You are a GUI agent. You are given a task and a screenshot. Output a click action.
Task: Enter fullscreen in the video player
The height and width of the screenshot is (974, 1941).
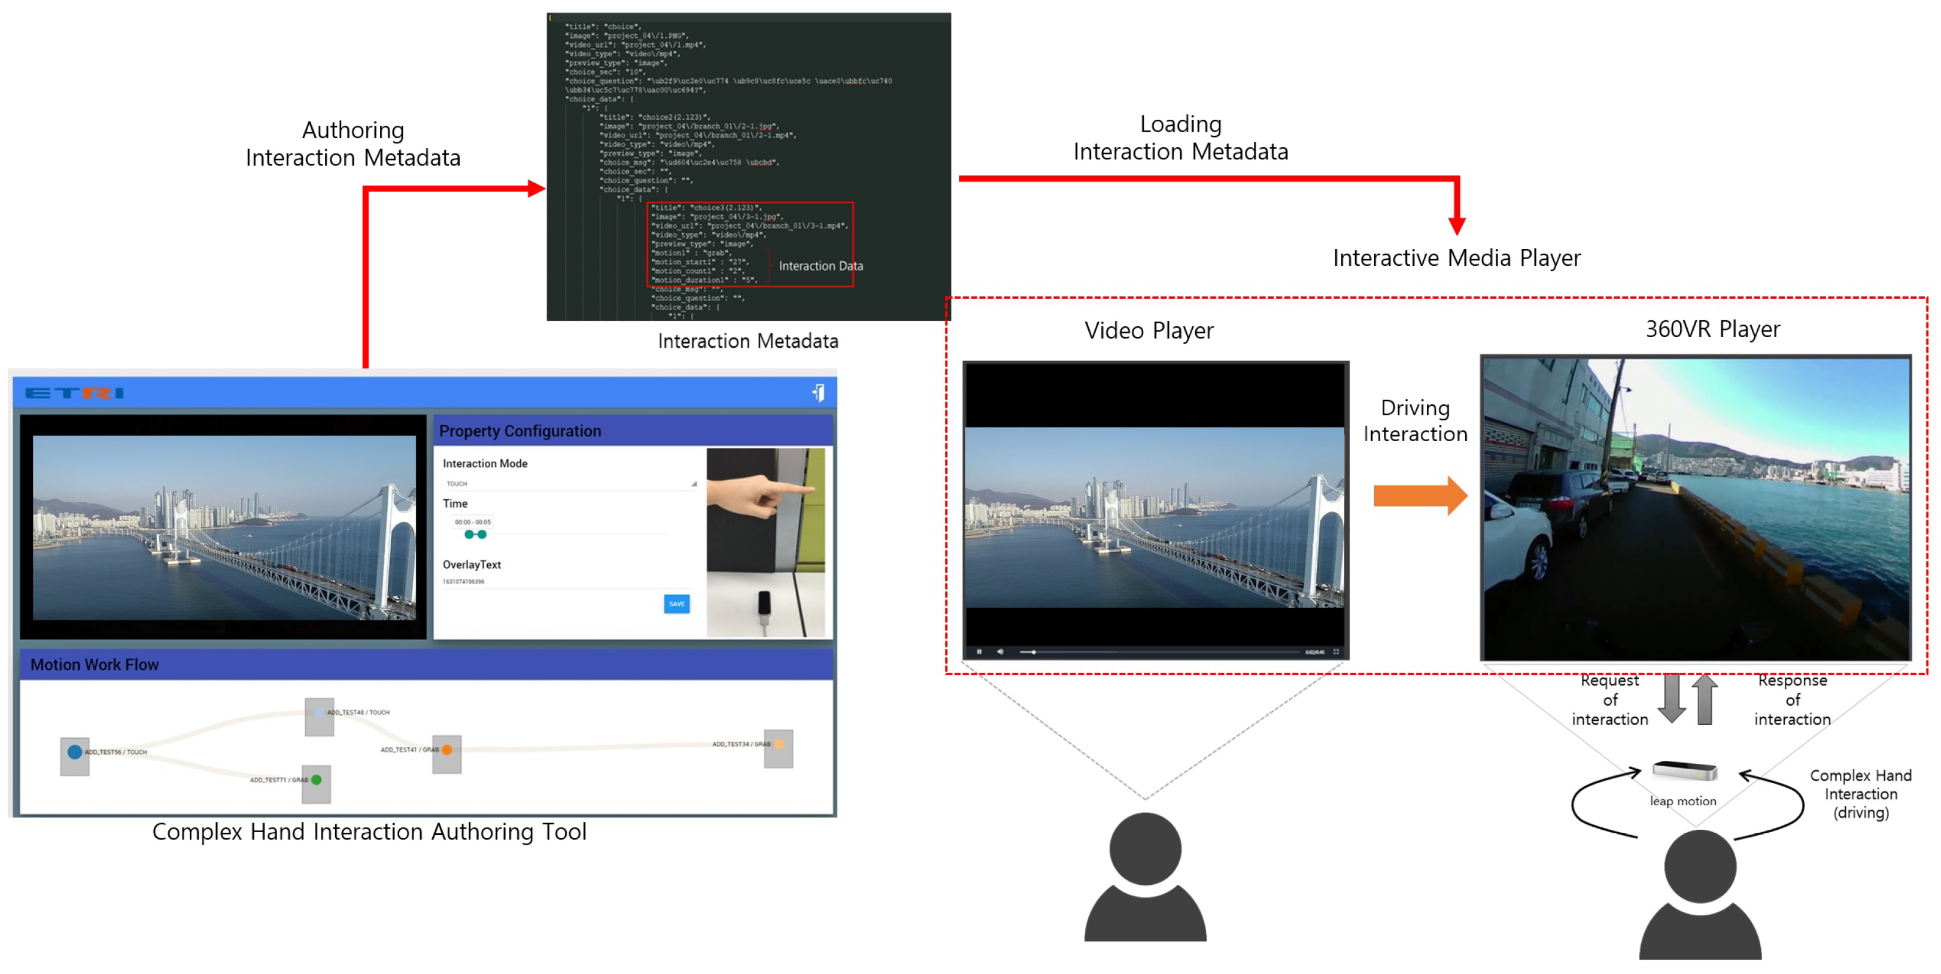pyautogui.click(x=1336, y=651)
